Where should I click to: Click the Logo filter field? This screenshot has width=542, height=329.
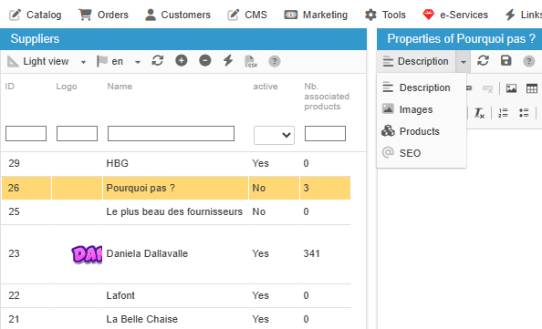coord(77,134)
